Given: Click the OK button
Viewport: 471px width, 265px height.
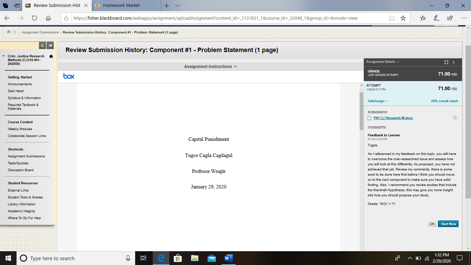Looking at the screenshot, I should coord(432,224).
